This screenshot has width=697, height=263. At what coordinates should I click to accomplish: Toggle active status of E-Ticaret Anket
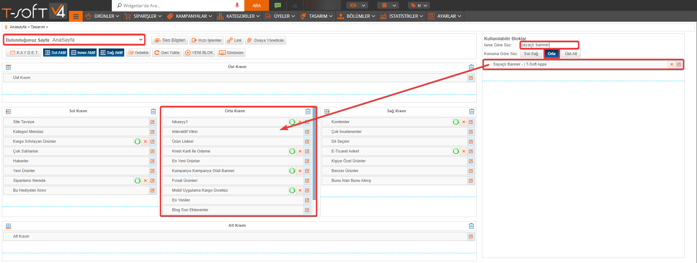click(456, 151)
